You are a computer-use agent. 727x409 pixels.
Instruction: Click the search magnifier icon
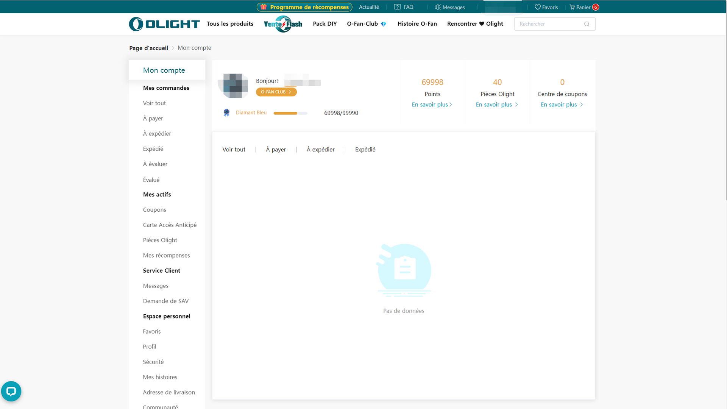pyautogui.click(x=587, y=24)
